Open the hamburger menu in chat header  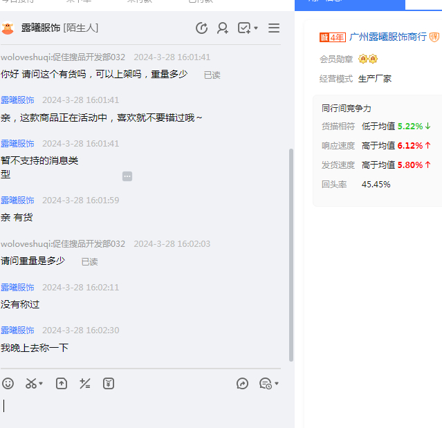coord(274,28)
